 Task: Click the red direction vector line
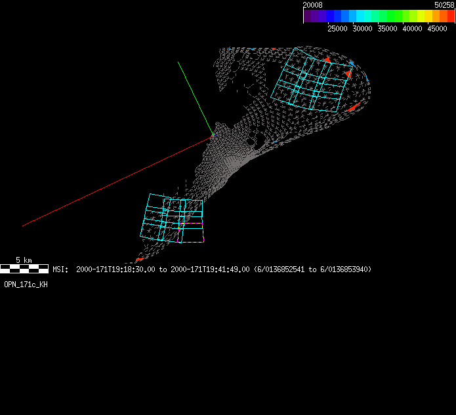117,181
